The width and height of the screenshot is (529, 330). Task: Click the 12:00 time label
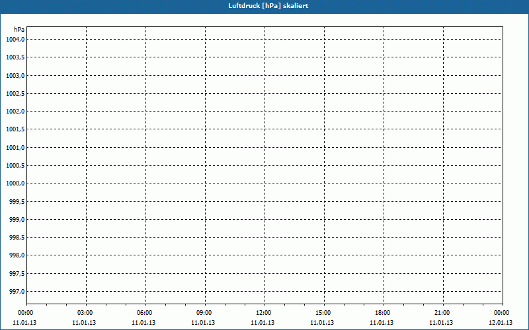tap(263, 313)
